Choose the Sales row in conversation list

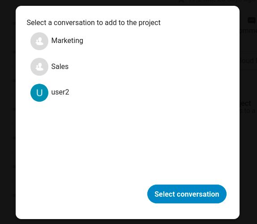[x=128, y=67]
